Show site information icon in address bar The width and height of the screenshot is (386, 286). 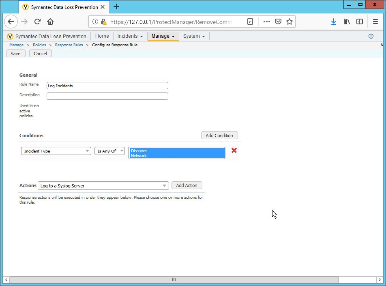[95, 22]
